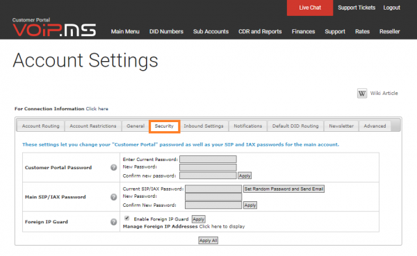Click Set Random Password and Send Email
The width and height of the screenshot is (417, 256).
pyautogui.click(x=284, y=189)
